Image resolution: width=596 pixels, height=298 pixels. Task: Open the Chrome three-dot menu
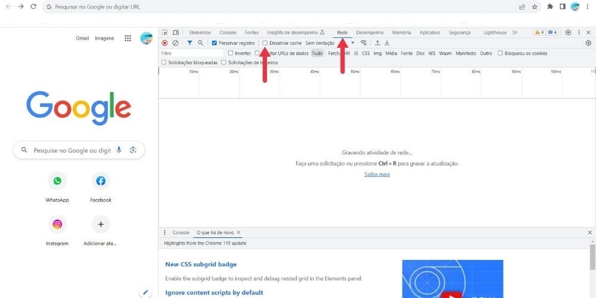pyautogui.click(x=588, y=7)
